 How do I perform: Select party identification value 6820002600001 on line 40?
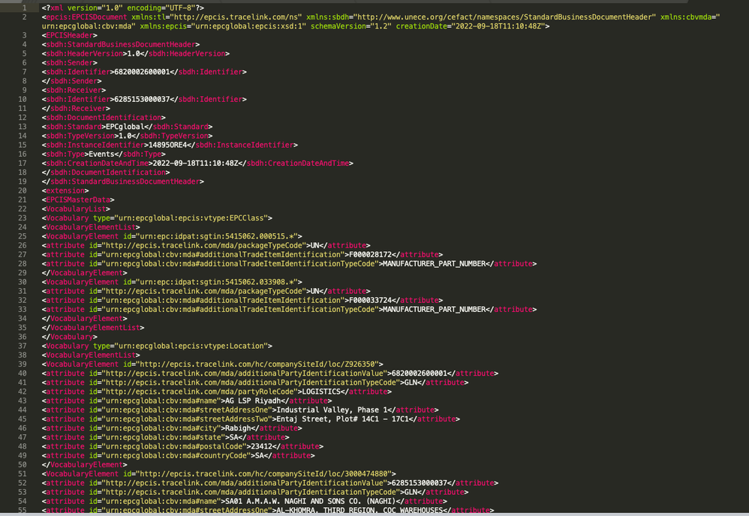click(420, 373)
